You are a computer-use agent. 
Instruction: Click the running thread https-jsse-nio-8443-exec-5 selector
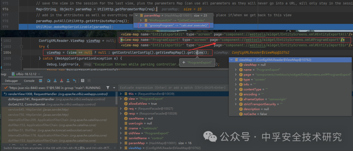[54, 88]
